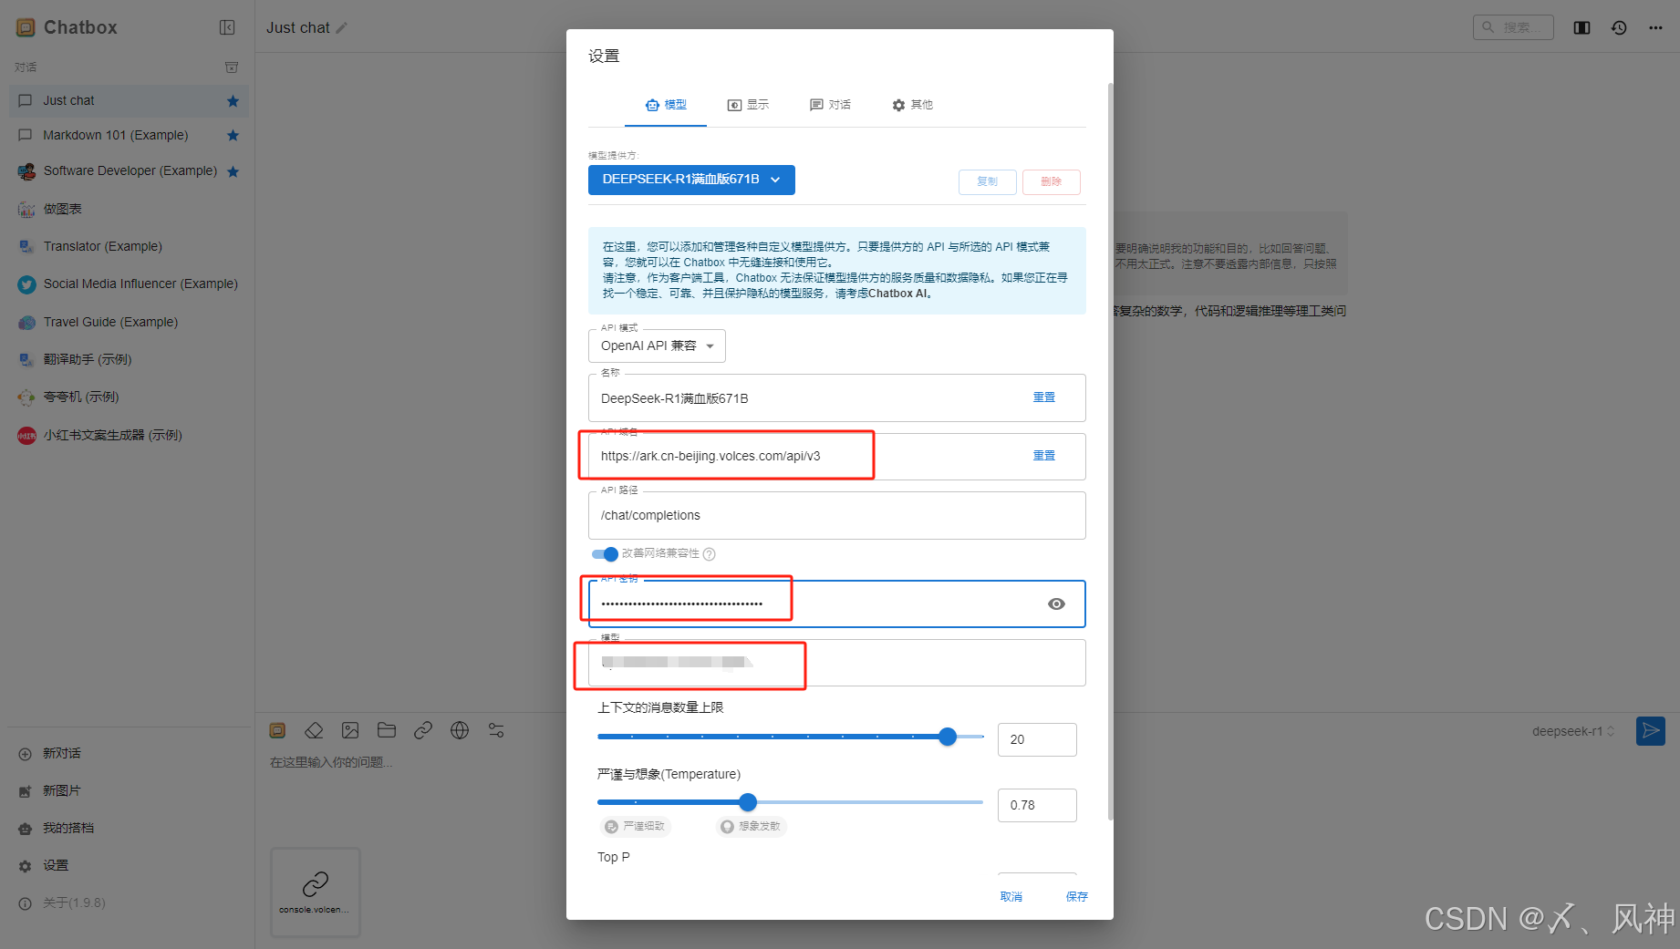Focus the API key password field

pos(837,604)
